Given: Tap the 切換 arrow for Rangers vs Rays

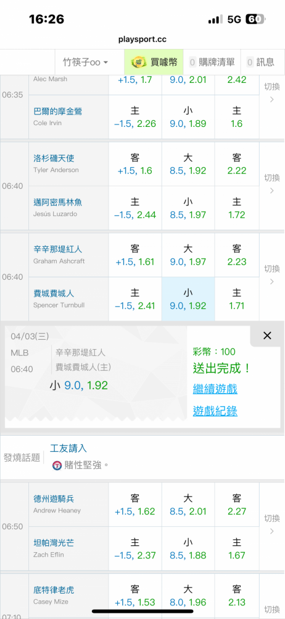Looking at the screenshot, I should [x=272, y=525].
